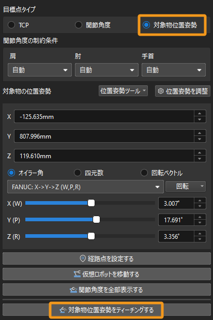This screenshot has height=320, width=213.
Task: Select the 四元数 radio option
Action: 78,173
